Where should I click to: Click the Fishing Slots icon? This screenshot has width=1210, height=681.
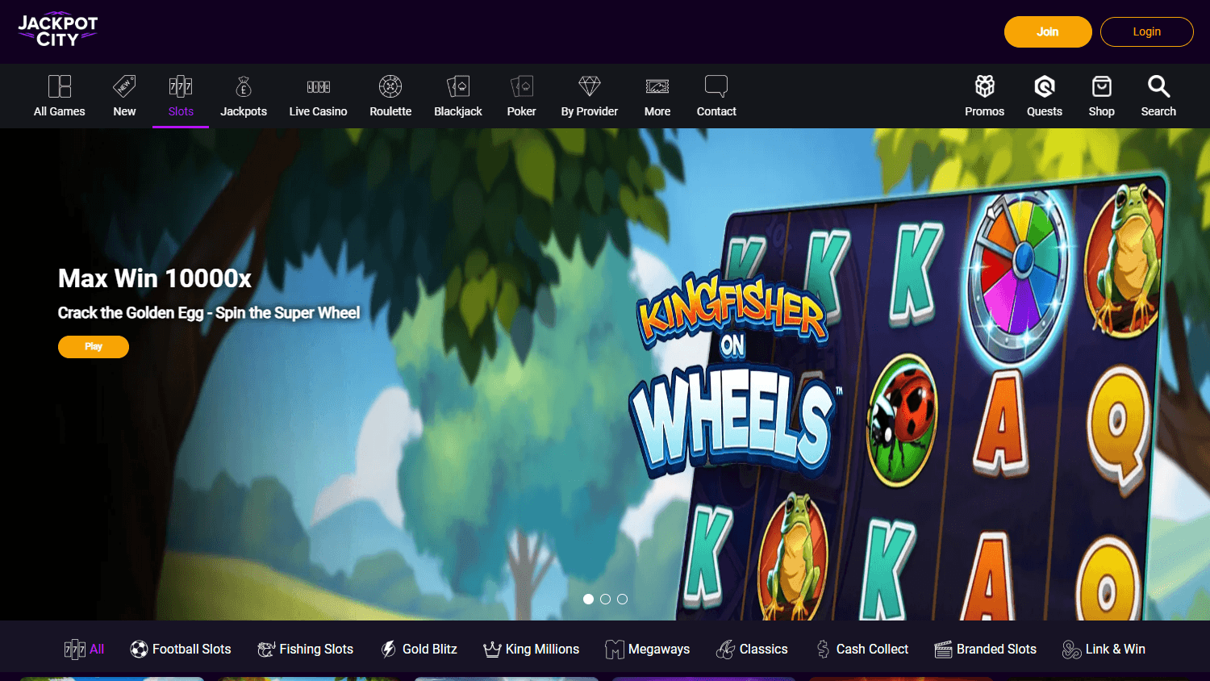point(266,649)
